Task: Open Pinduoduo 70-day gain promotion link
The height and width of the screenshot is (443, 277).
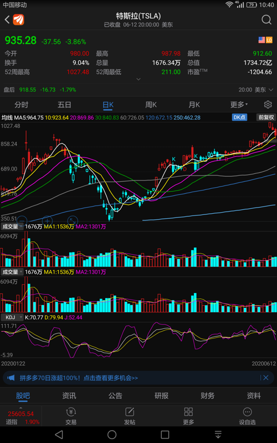Action: tap(79, 378)
